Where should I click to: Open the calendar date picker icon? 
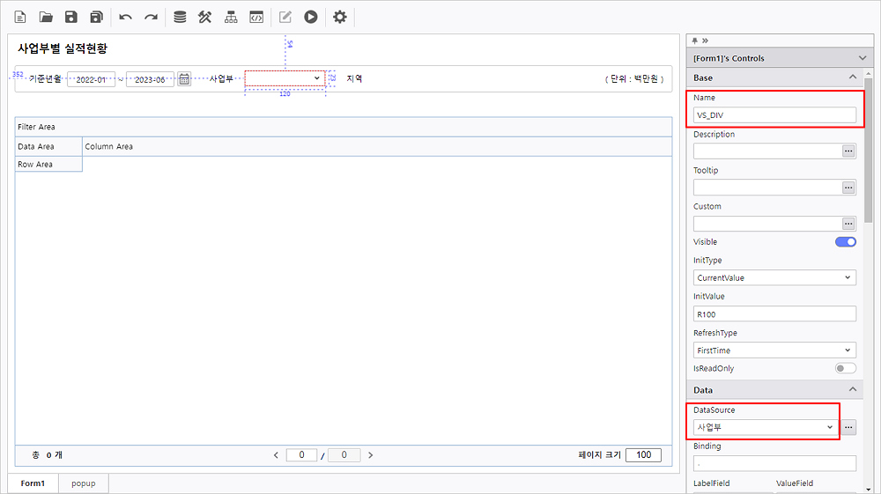pyautogui.click(x=184, y=78)
